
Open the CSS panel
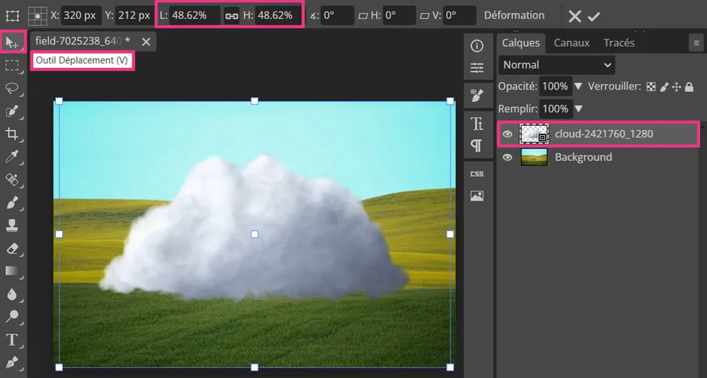click(477, 174)
